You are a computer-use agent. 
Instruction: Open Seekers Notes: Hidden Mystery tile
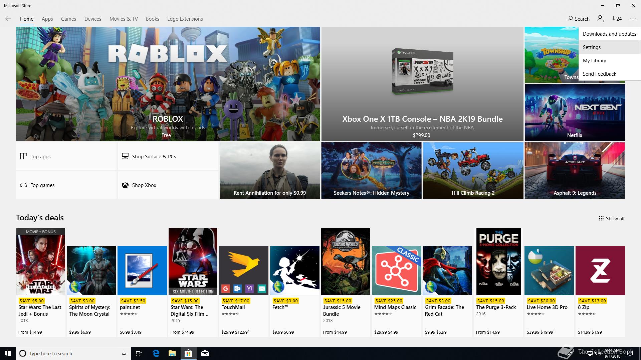[371, 171]
